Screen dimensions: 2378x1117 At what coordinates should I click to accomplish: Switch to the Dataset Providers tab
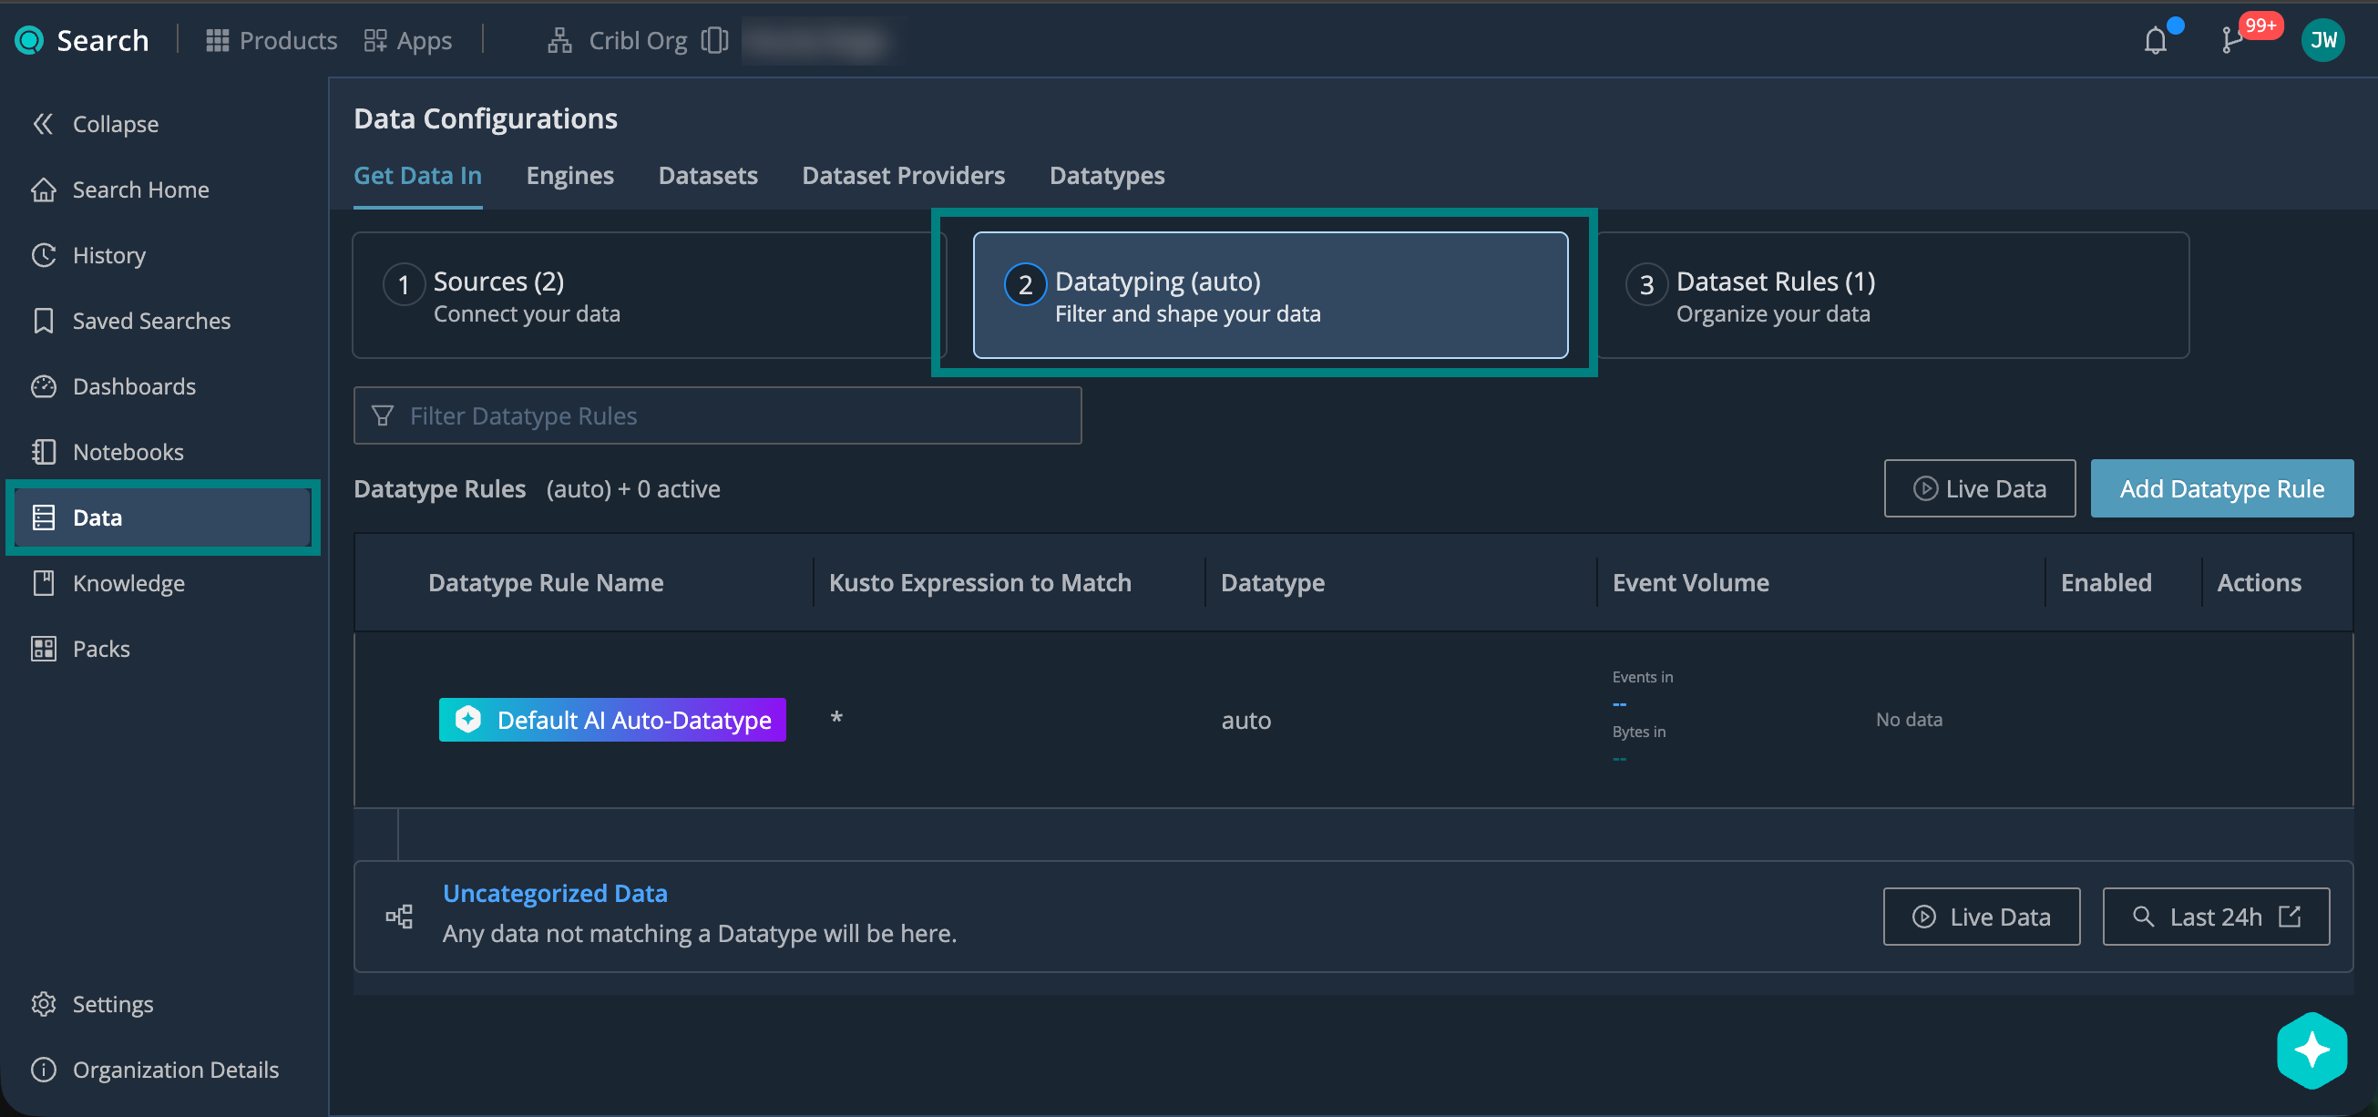pyautogui.click(x=904, y=176)
